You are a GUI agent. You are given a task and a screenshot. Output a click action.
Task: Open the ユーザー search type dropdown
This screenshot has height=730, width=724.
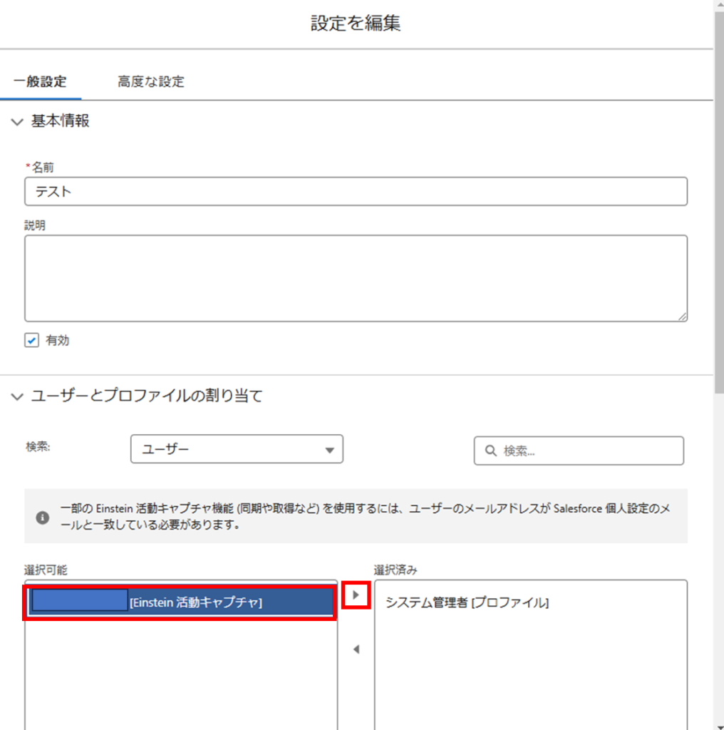click(237, 449)
